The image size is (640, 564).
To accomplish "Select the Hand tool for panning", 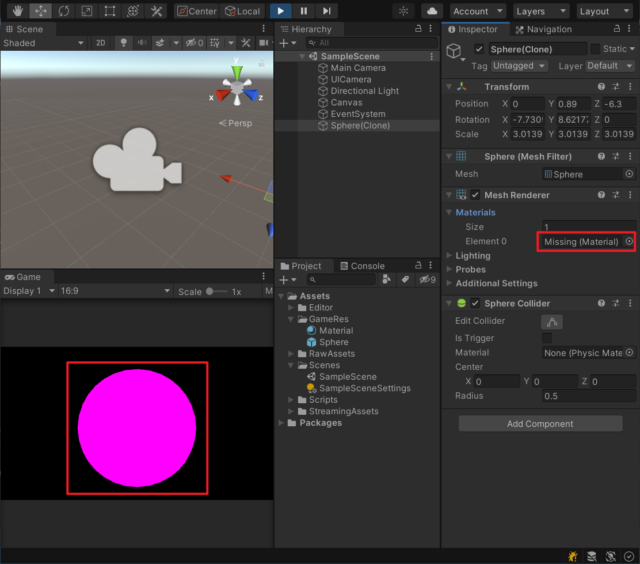I will click(17, 10).
